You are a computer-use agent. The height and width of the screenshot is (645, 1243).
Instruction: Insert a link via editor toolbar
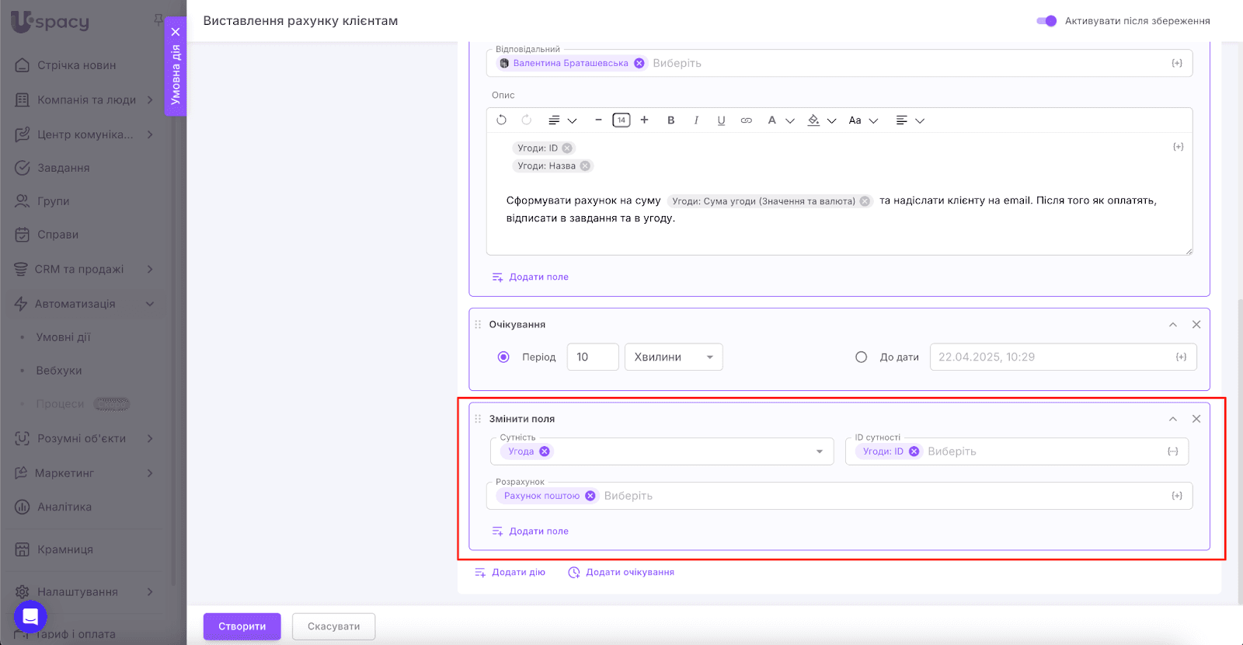(x=746, y=120)
